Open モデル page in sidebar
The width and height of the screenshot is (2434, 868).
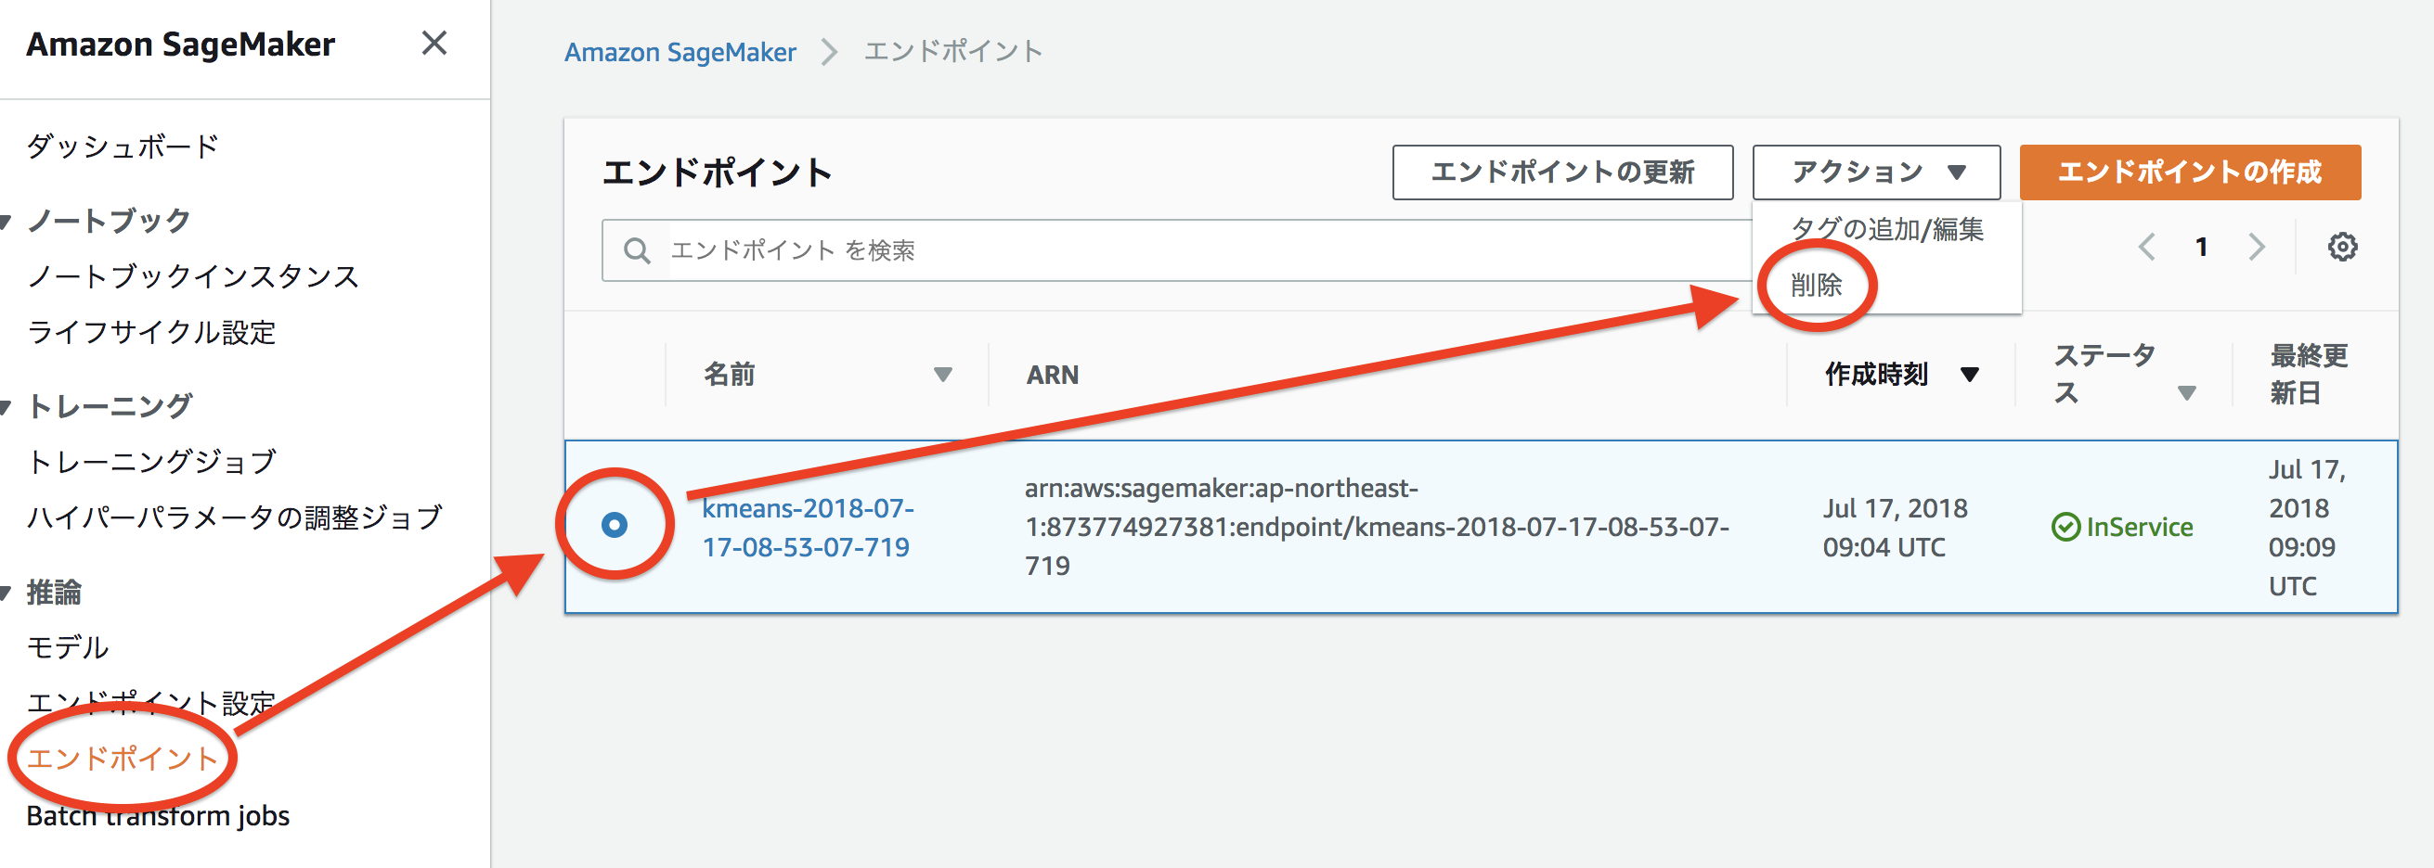pos(68,647)
